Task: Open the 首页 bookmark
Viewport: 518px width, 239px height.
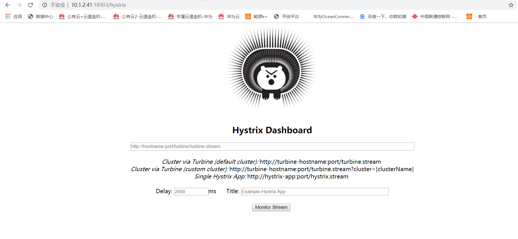Action: [477, 16]
